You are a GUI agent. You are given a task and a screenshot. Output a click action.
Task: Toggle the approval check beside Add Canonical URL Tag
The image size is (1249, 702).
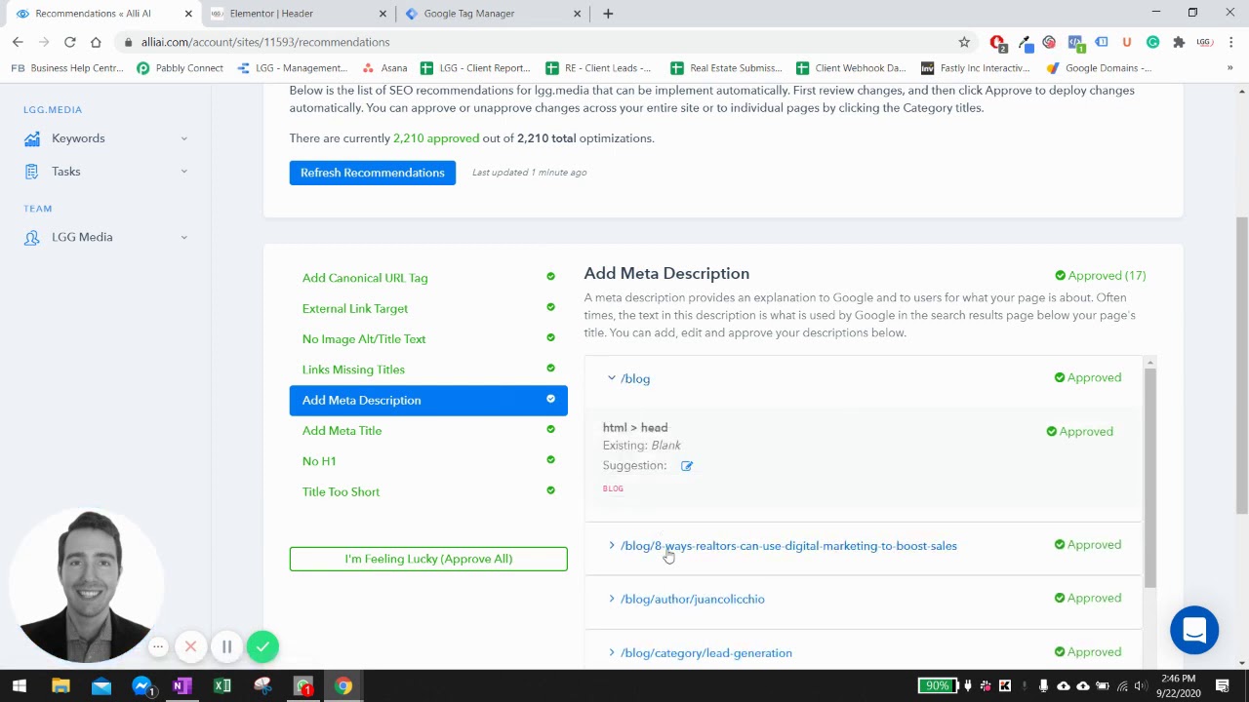click(550, 276)
